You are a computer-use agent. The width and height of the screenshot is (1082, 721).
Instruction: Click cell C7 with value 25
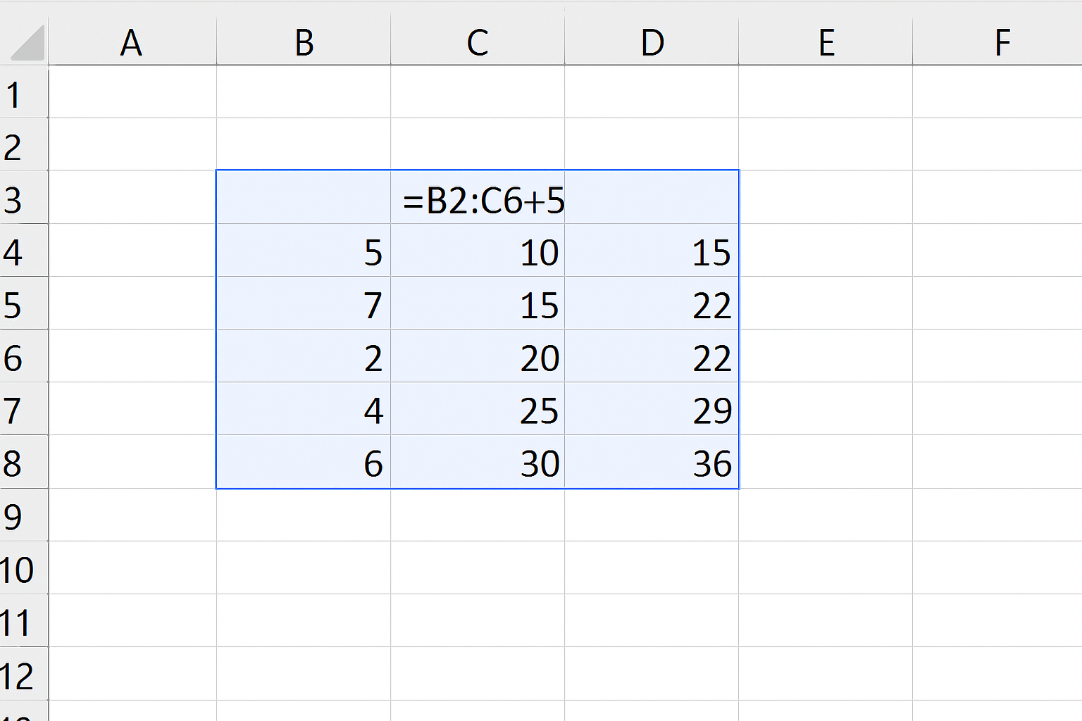(478, 408)
